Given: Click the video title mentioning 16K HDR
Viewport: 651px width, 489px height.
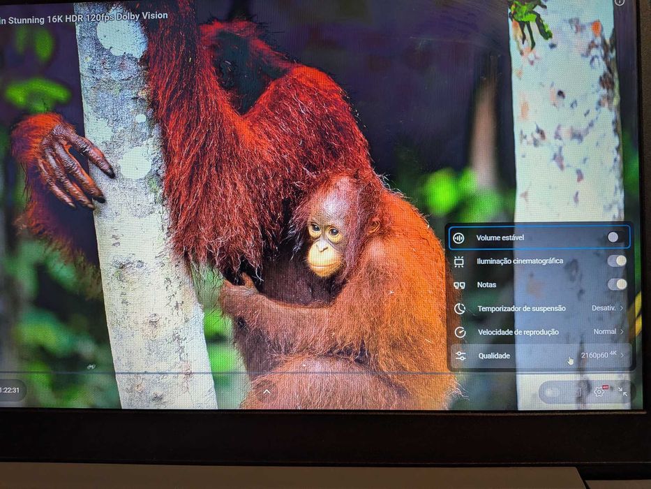Looking at the screenshot, I should 84,18.
